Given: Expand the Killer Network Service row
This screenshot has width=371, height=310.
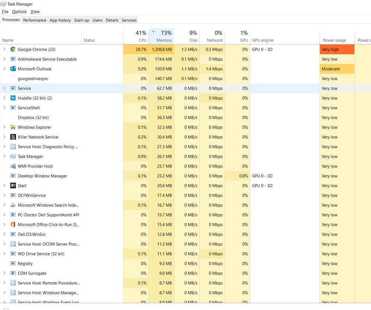Looking at the screenshot, I should (x=4, y=136).
